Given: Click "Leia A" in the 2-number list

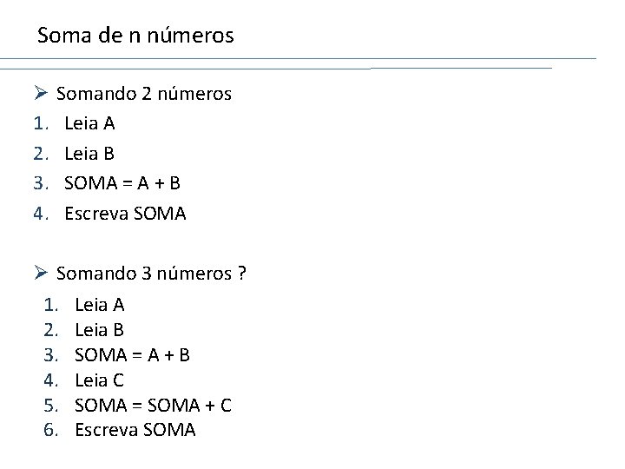Looking at the screenshot, I should [x=89, y=123].
